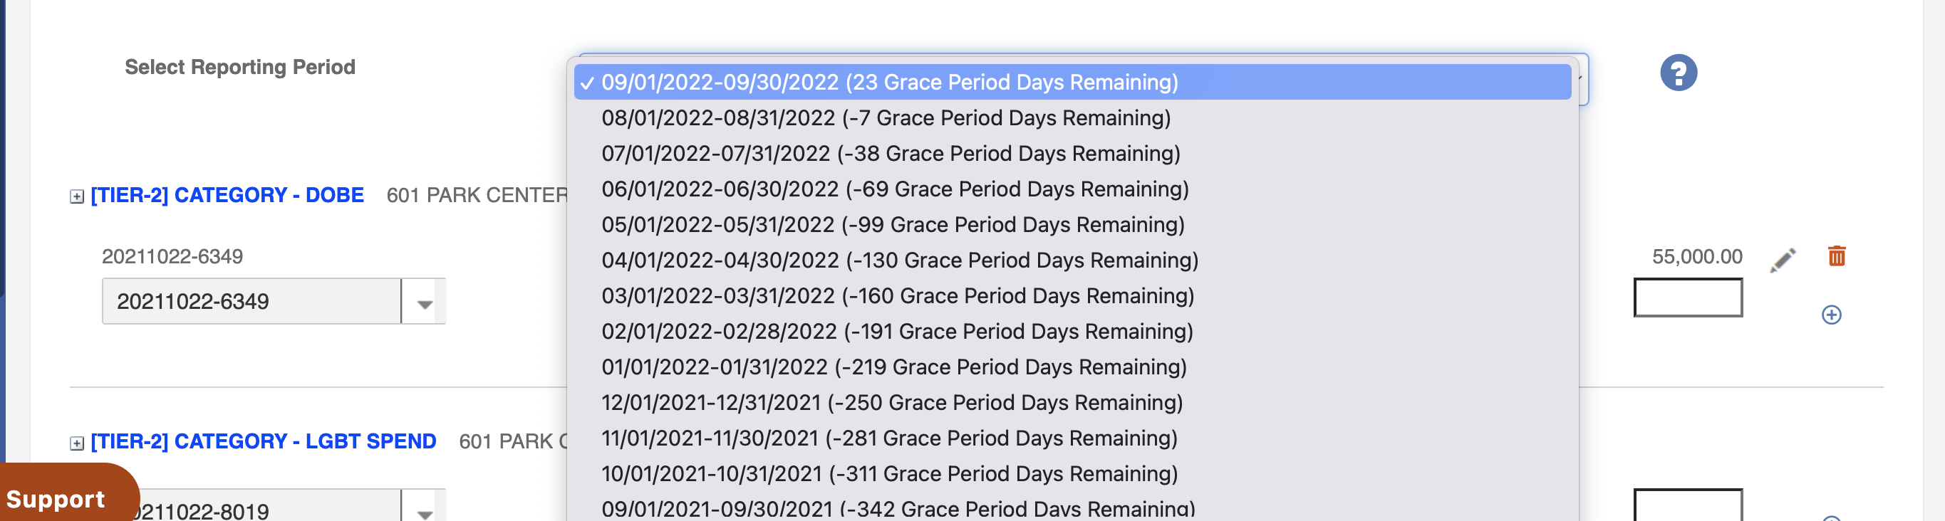1945x521 pixels.
Task: Choose the 10/01/2021-10/31/2021 period option
Action: coord(1072,473)
